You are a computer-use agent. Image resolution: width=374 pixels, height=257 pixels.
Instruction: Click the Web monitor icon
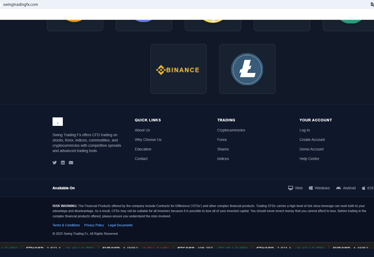291,188
